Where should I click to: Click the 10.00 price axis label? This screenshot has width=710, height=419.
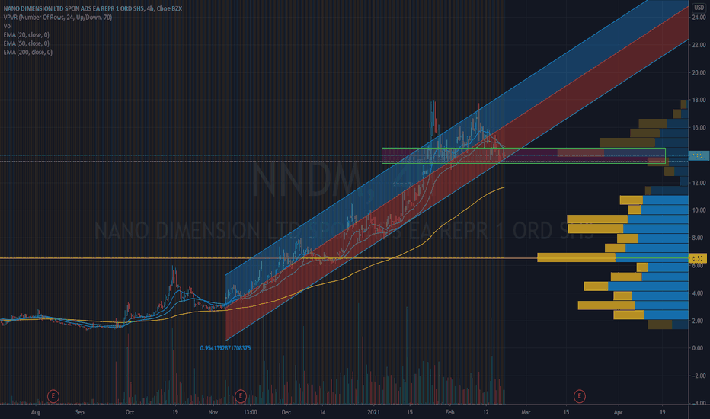click(699, 210)
